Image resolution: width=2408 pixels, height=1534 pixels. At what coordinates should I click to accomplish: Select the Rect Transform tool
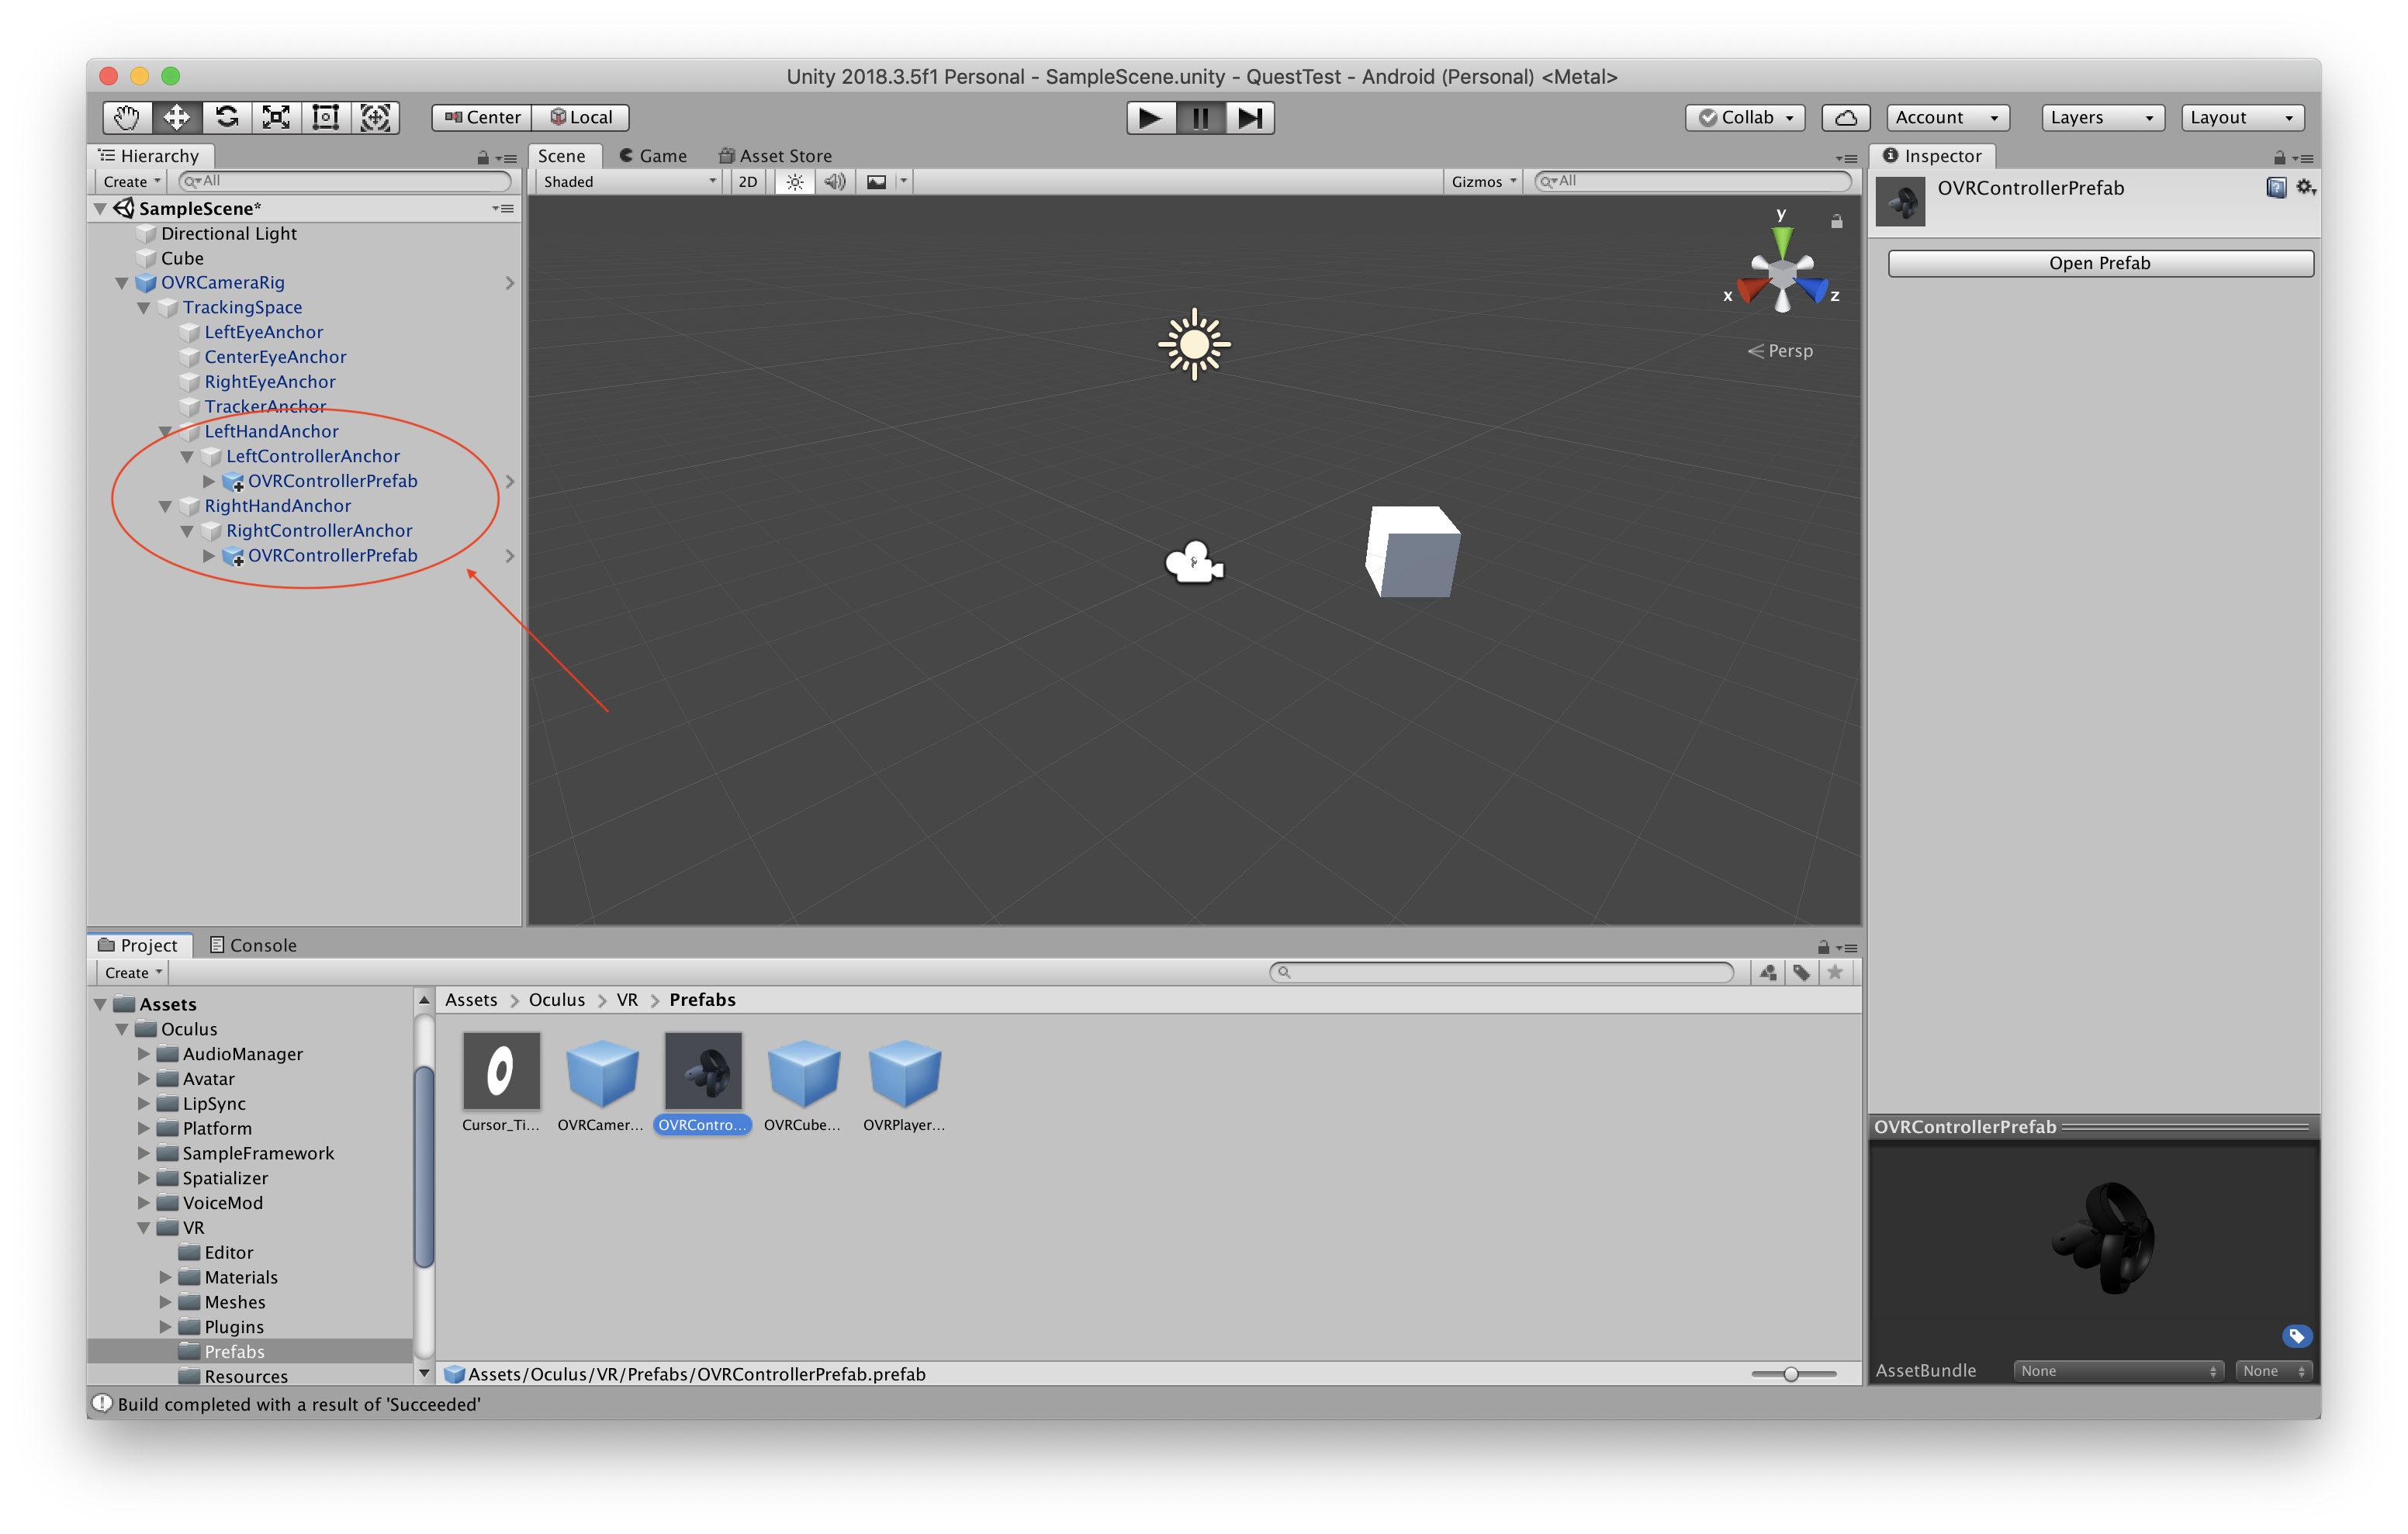coord(326,118)
